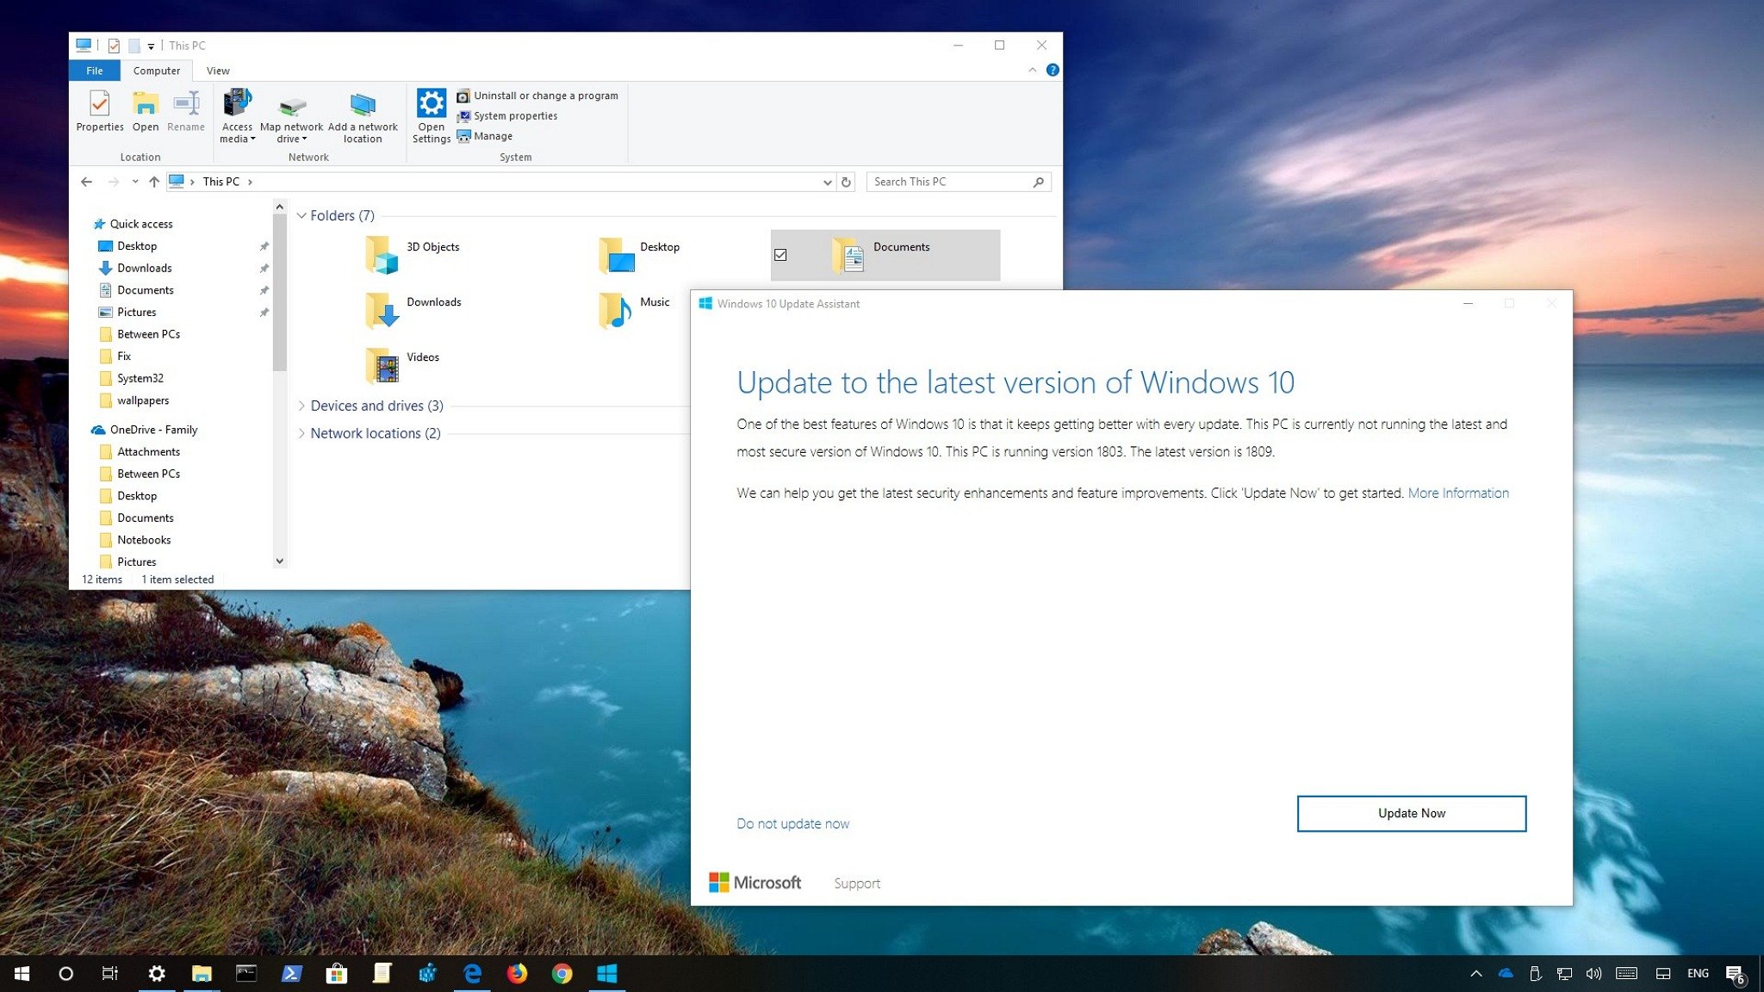Click the Open icon in toolbar
The image size is (1764, 992).
point(146,108)
